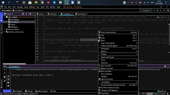This screenshot has height=95, width=170.
Task: Click the Debug bug icon in toolbar
Action: [158, 11]
